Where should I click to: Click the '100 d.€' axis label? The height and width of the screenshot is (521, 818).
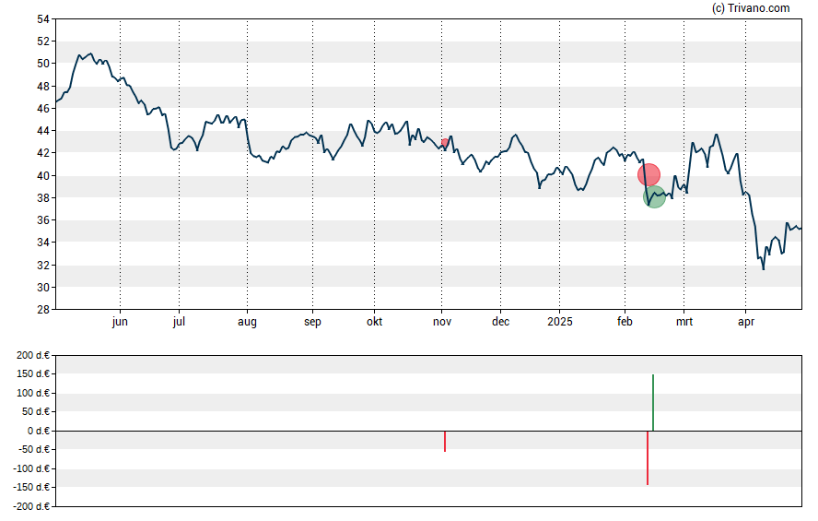tap(33, 393)
